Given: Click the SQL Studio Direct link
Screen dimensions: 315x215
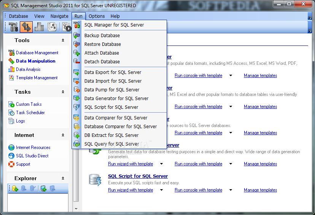Looking at the screenshot, I should 32,156.
